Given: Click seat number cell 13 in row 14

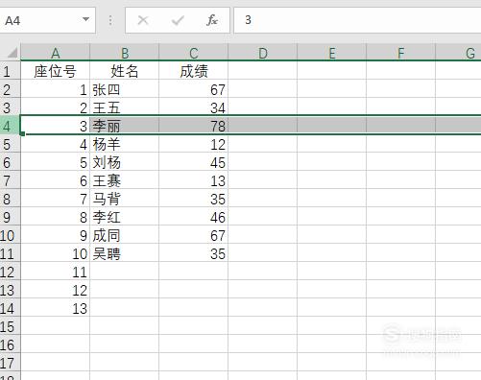Looking at the screenshot, I should point(56,308).
